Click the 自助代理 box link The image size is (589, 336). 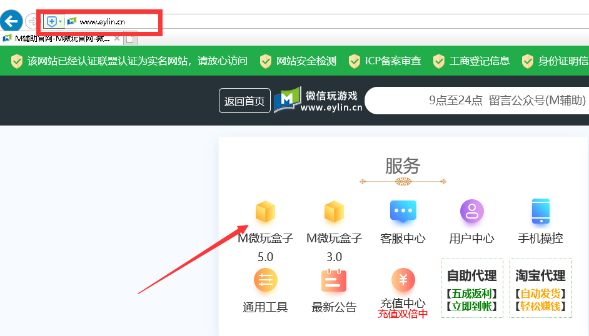coord(471,288)
